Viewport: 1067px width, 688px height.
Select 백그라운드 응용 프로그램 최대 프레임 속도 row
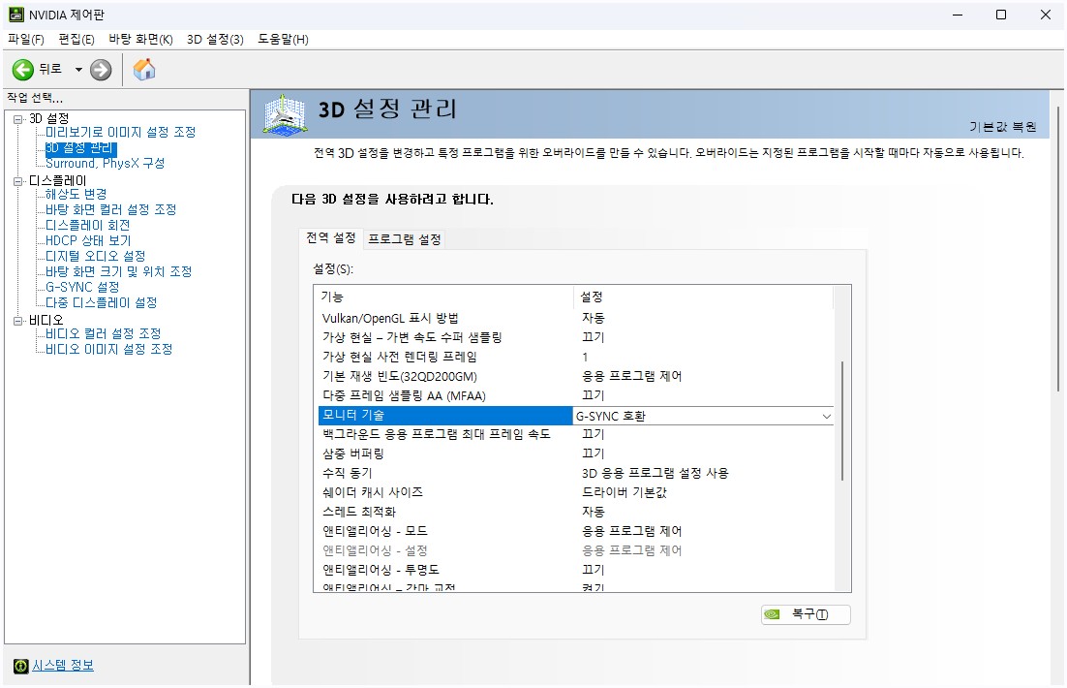[576, 434]
